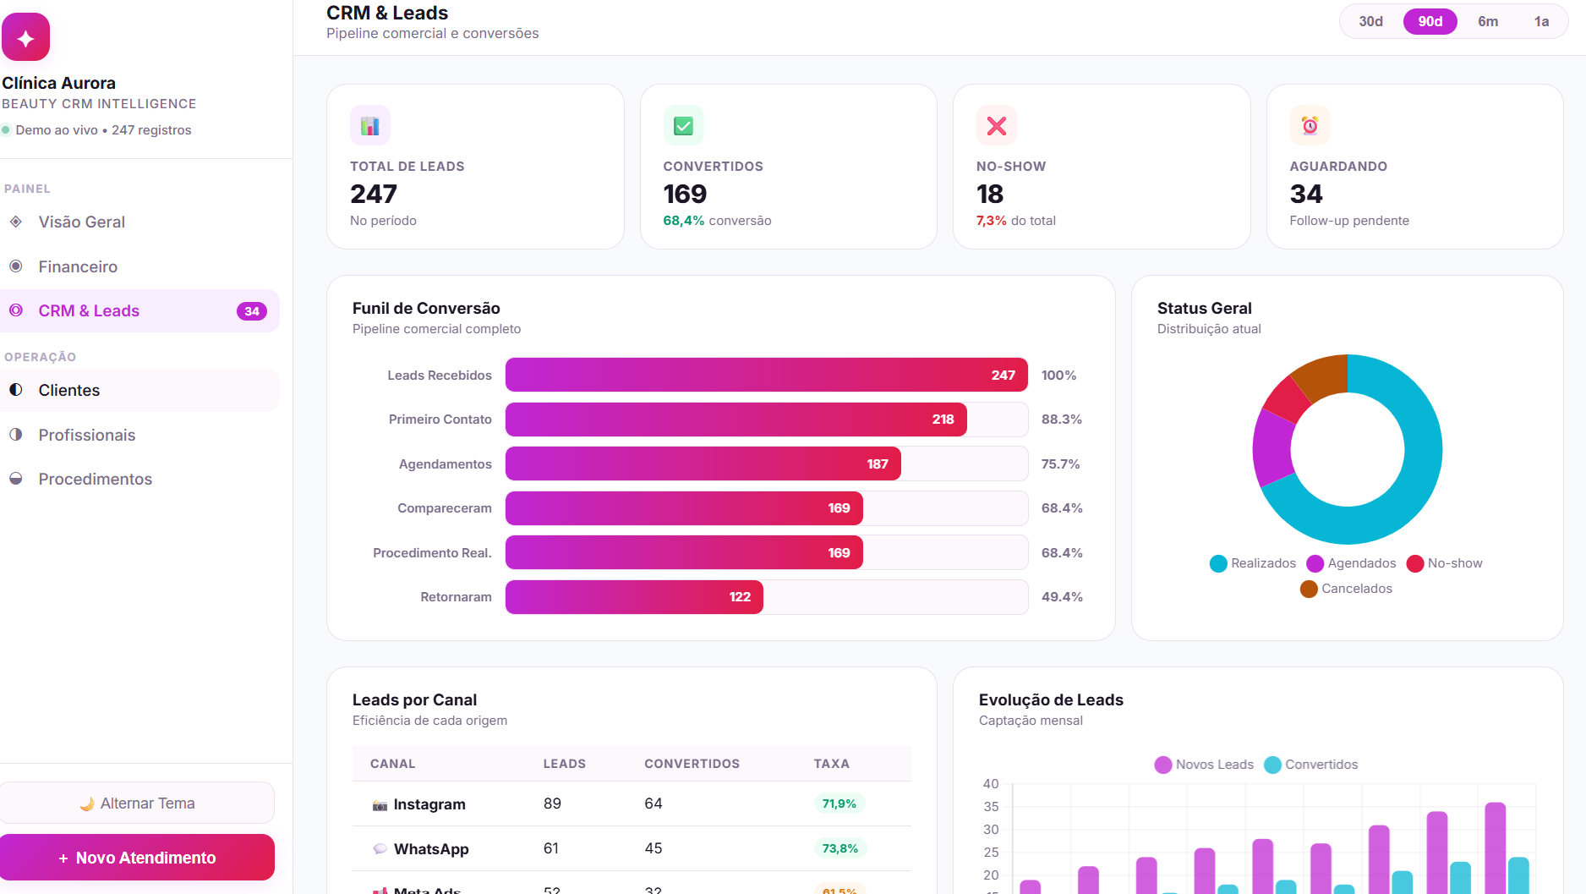Click the Visão Geral diamond icon
The image size is (1586, 894).
[x=16, y=222]
